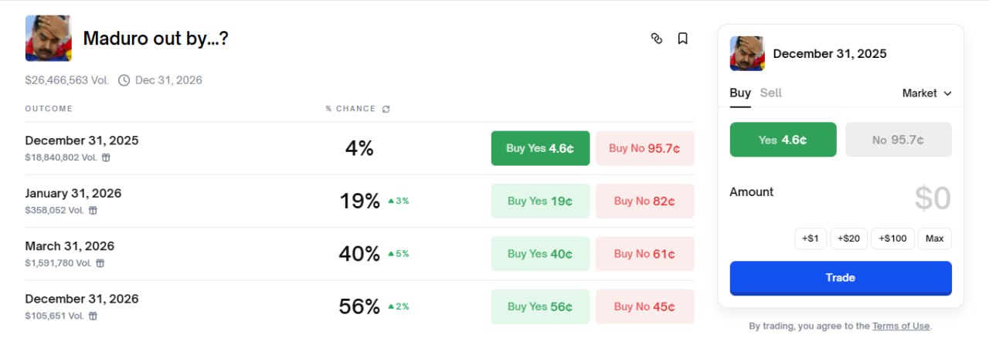Click gift icon under January 31, 2026
The width and height of the screenshot is (989, 345).
93,210
